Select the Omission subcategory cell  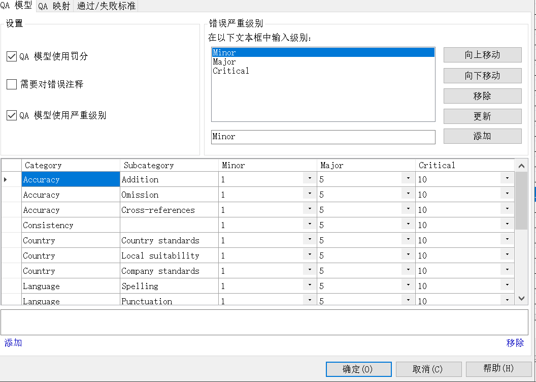[x=169, y=195]
